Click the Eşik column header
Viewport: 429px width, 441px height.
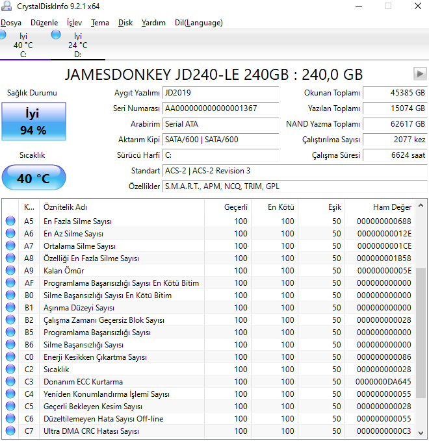(x=321, y=207)
